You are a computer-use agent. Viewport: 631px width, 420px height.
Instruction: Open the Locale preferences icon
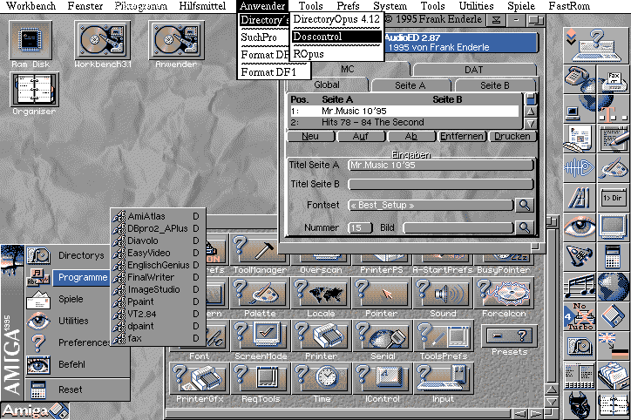[321, 293]
